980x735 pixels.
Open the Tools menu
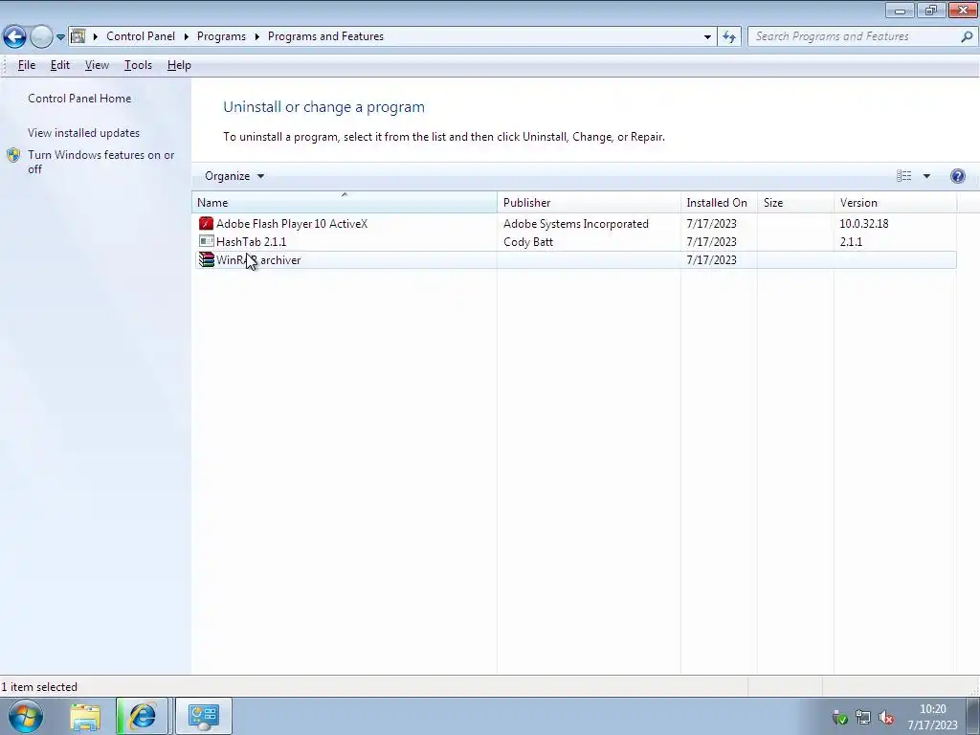point(138,65)
